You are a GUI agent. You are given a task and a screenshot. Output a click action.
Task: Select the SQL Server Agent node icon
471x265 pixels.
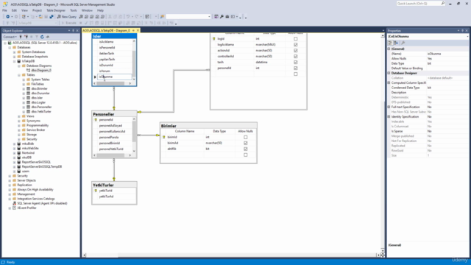click(14, 203)
